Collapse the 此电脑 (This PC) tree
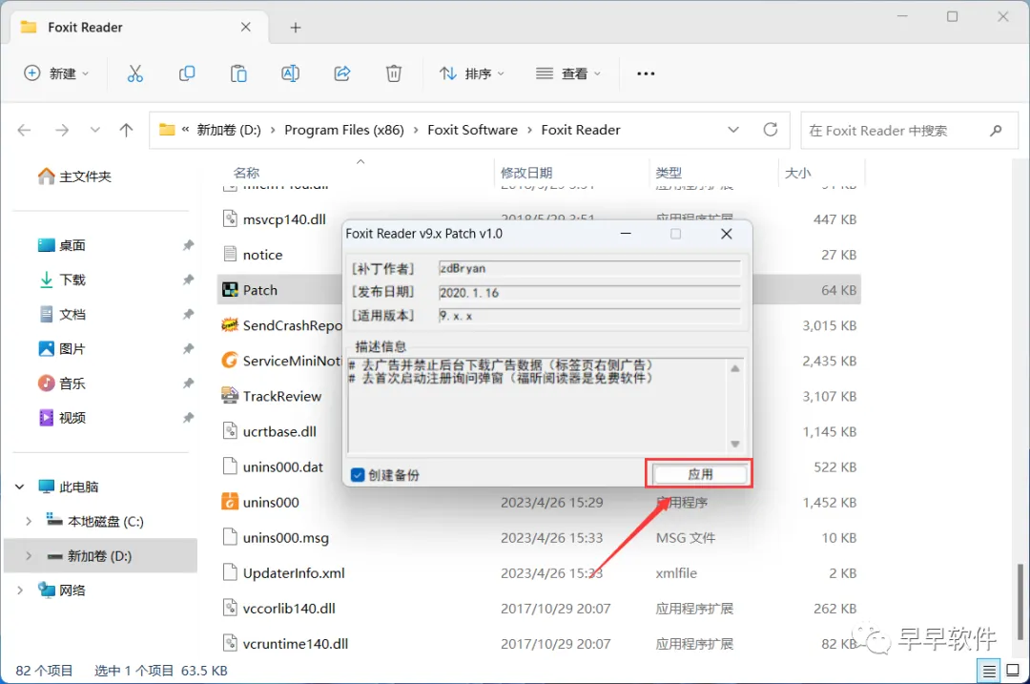Viewport: 1030px width, 684px height. 20,487
